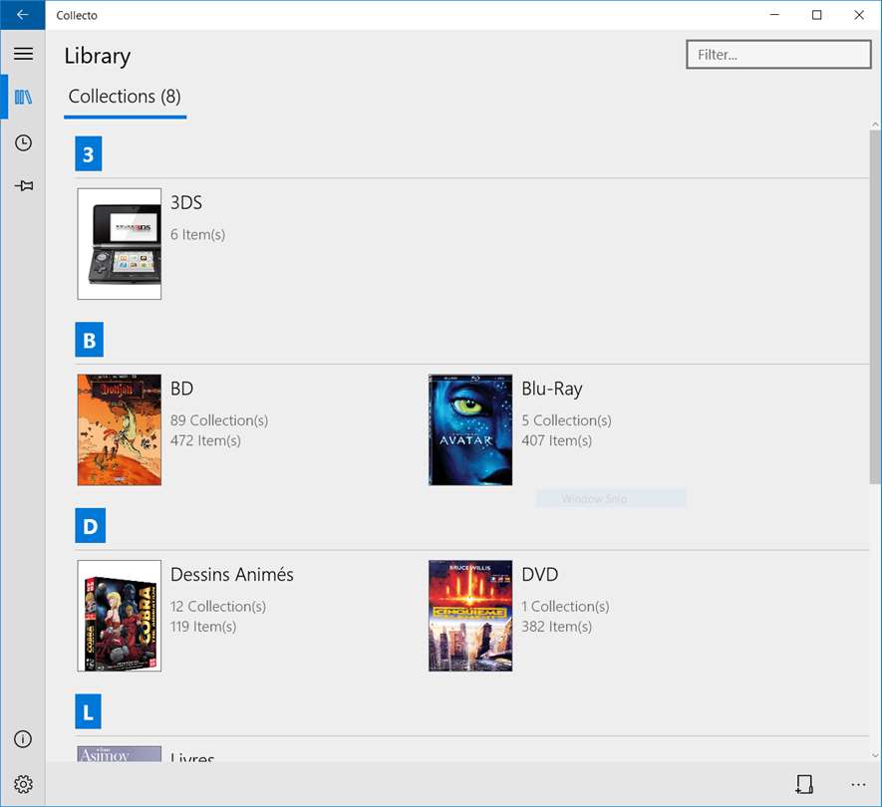Select the '3DS' collection title

click(186, 202)
